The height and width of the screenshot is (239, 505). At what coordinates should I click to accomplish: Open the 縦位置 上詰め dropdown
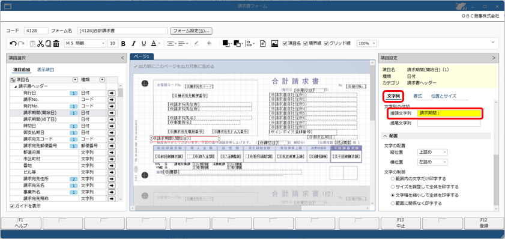pos(432,152)
